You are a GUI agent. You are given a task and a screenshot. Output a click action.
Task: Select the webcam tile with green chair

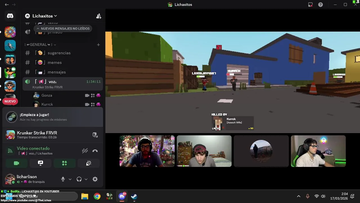[x=318, y=151]
